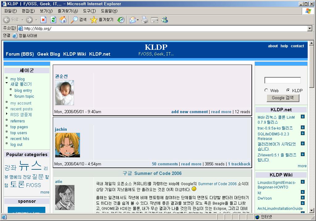Click the page scrollbar up arrow
The image size is (316, 221).
pos(311,43)
